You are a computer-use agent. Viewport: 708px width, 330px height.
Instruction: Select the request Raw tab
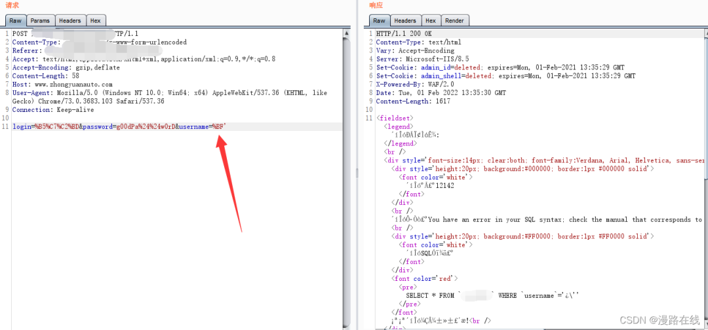click(x=15, y=21)
